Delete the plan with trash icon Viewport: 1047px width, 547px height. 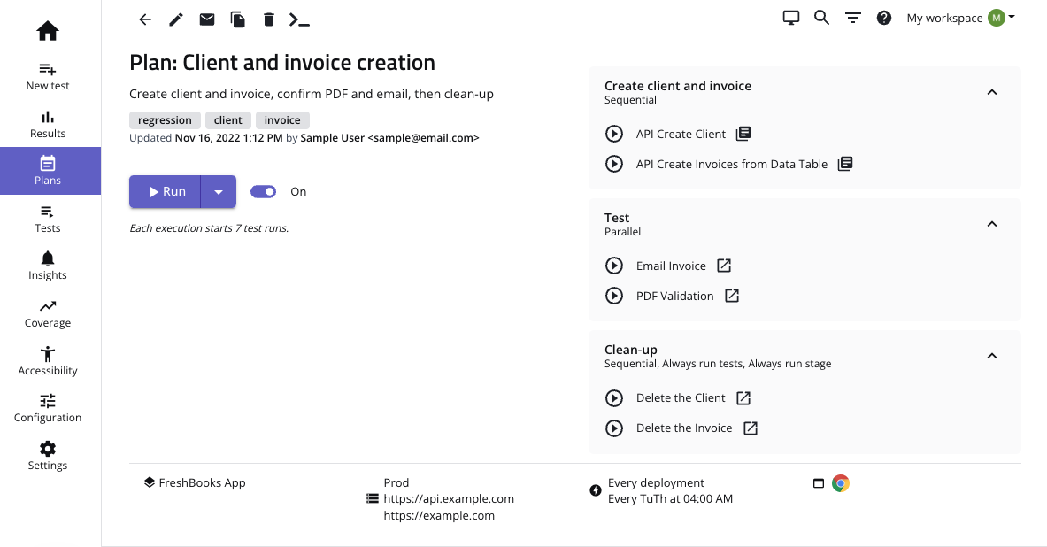tap(268, 19)
